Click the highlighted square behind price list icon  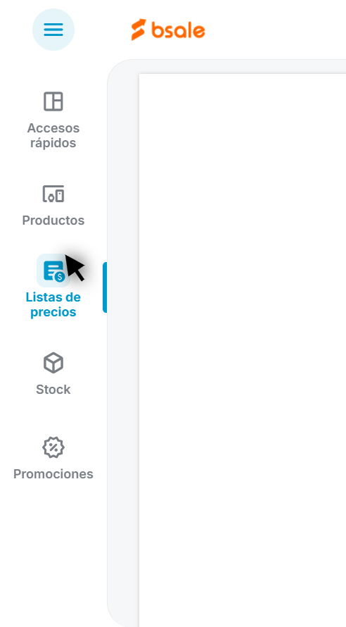tap(53, 271)
